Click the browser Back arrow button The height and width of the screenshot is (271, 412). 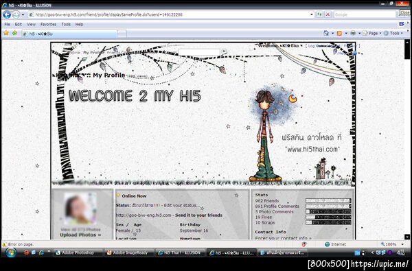[7, 14]
